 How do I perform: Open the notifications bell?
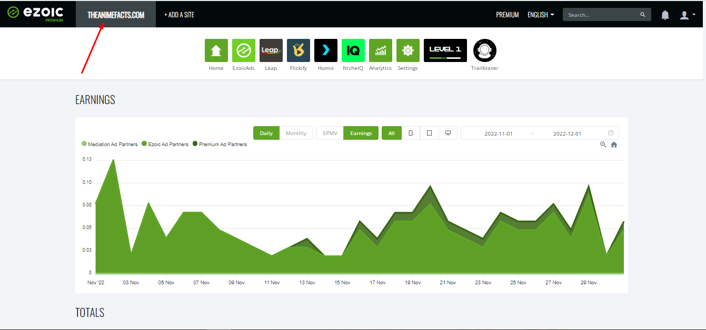pyautogui.click(x=665, y=15)
